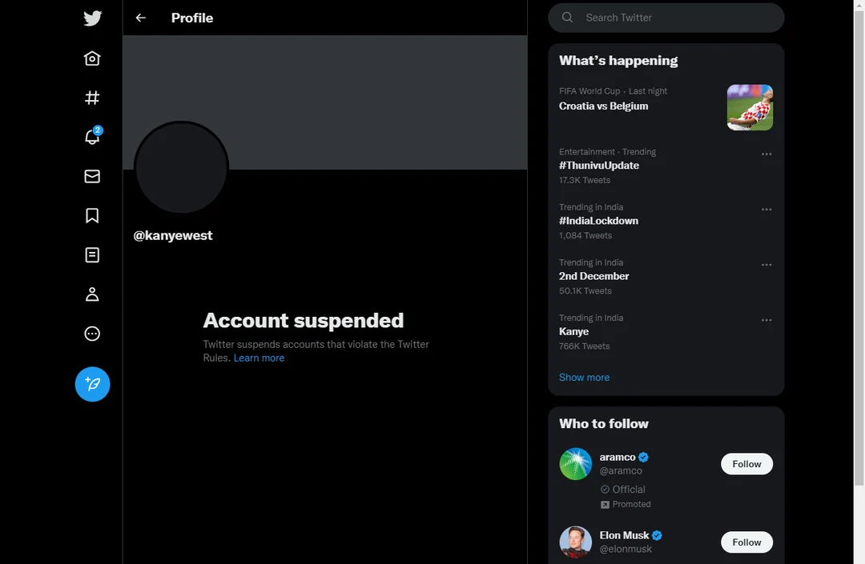
Task: Click the Search Twitter field
Action: click(x=666, y=17)
